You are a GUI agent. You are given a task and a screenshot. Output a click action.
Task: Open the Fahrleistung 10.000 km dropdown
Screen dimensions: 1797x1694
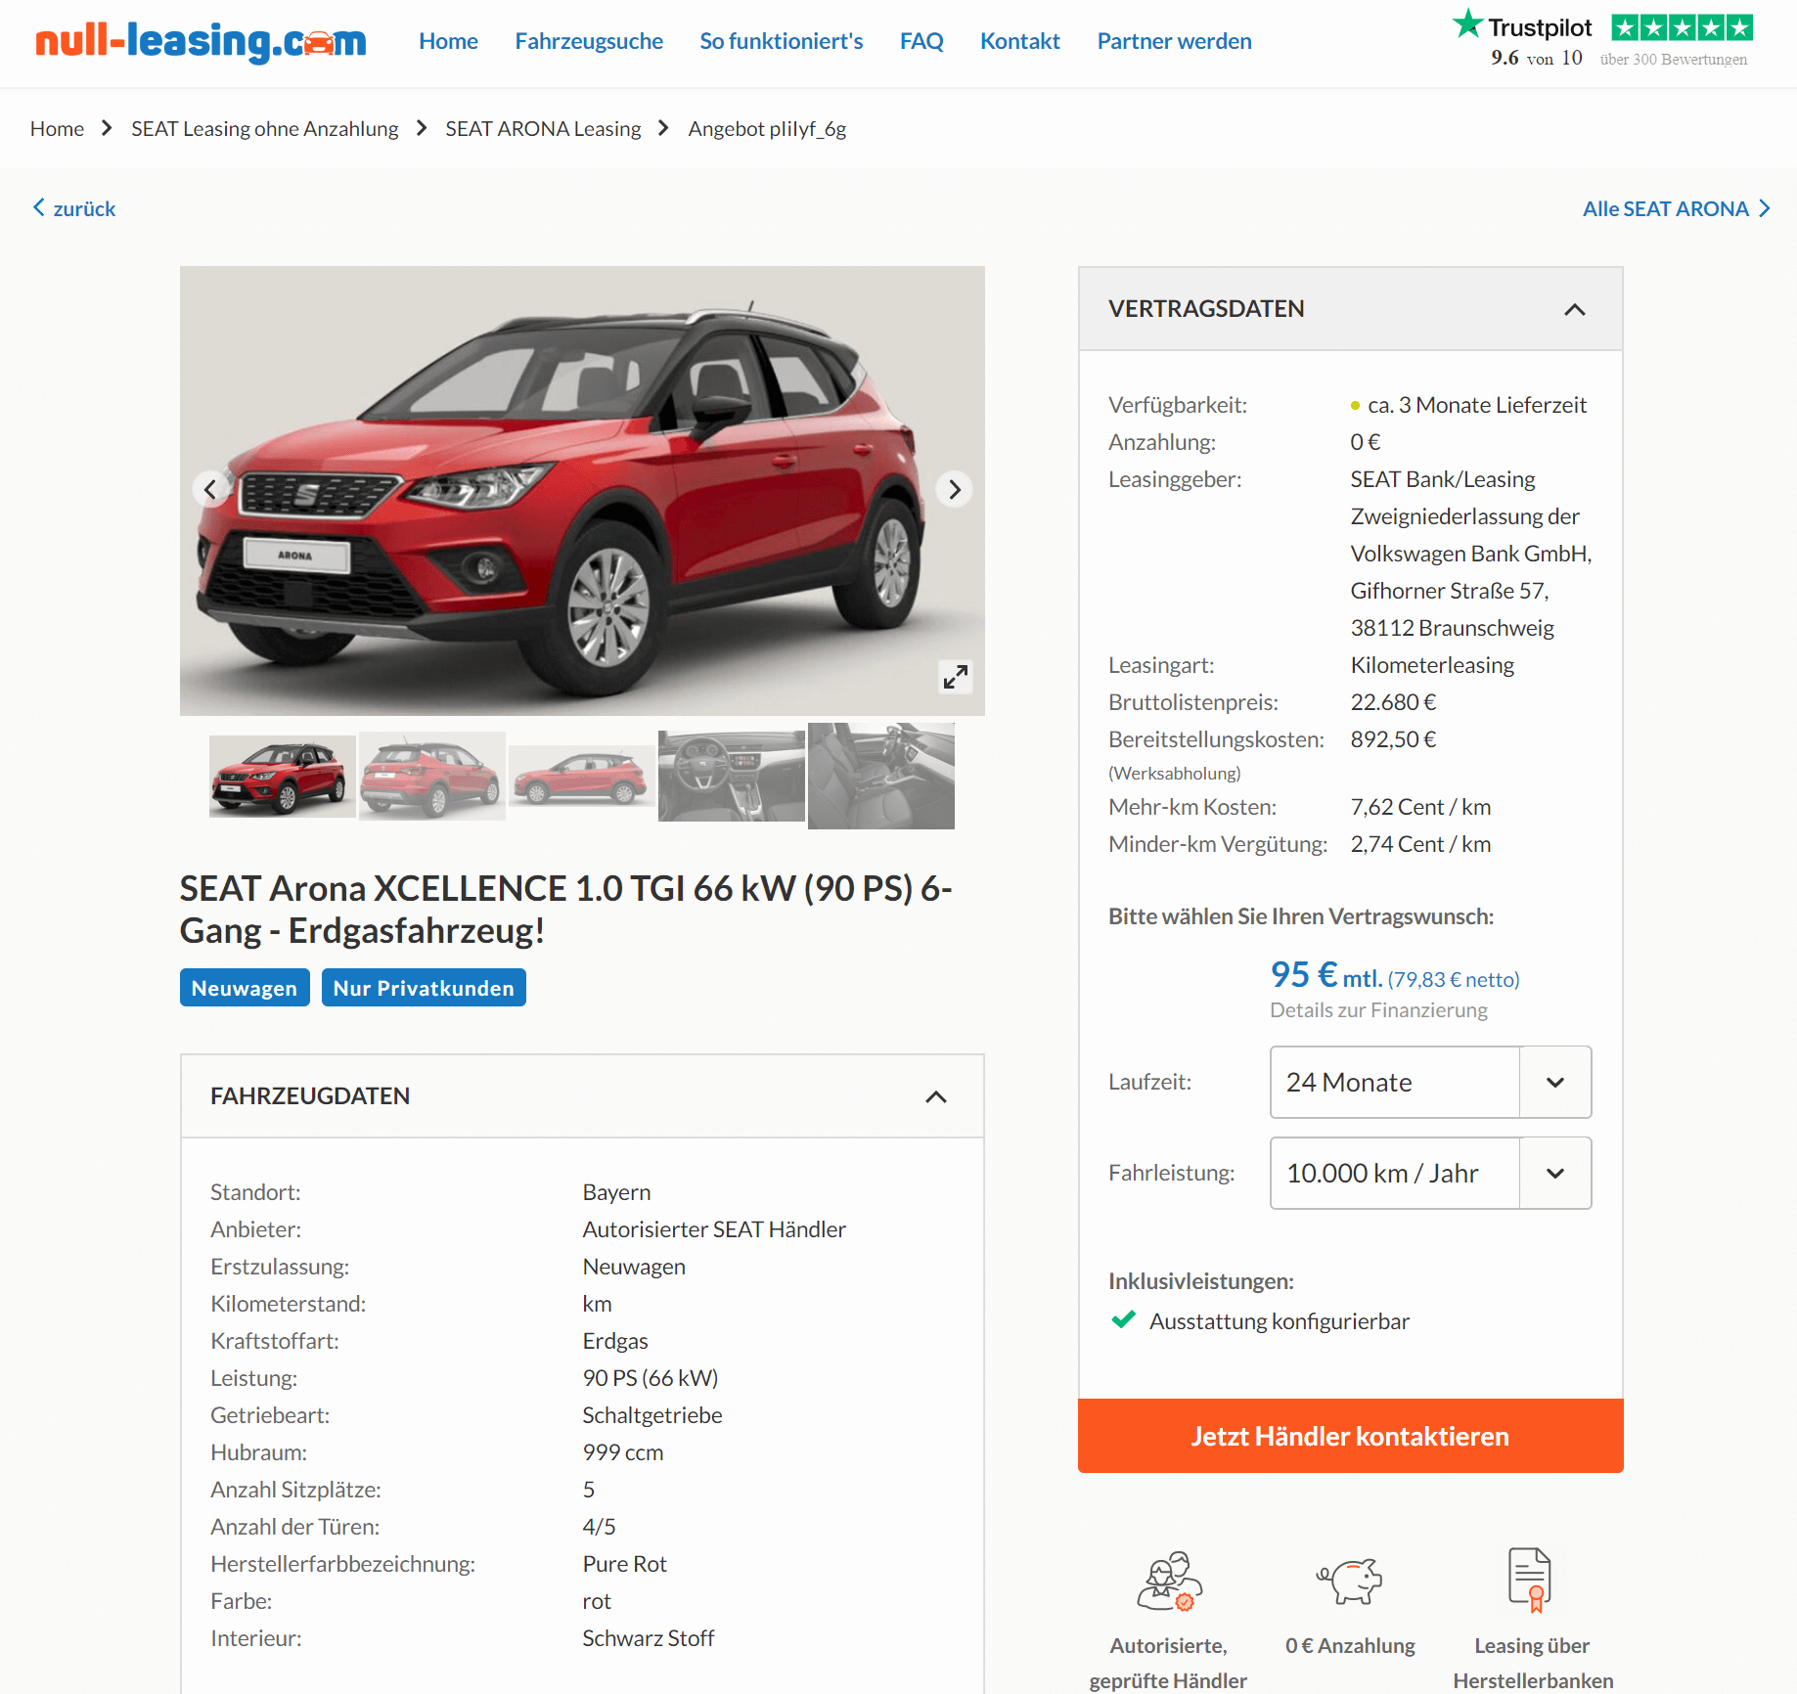pyautogui.click(x=1430, y=1173)
